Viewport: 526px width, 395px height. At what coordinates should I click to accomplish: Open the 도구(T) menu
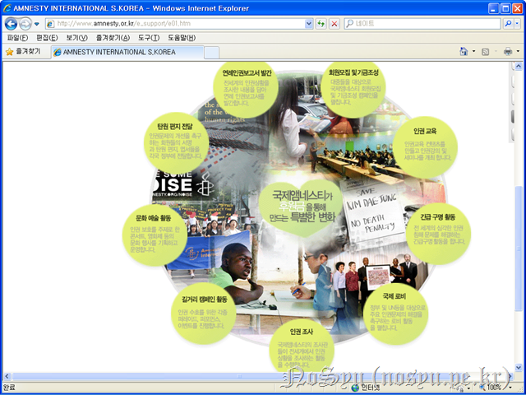[148, 38]
